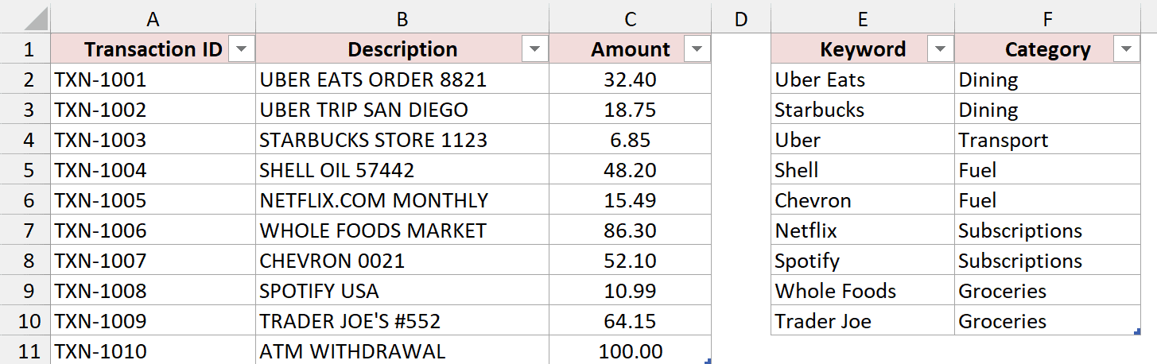This screenshot has height=364, width=1157.
Task: Click the Keyword header cell
Action: tap(863, 49)
